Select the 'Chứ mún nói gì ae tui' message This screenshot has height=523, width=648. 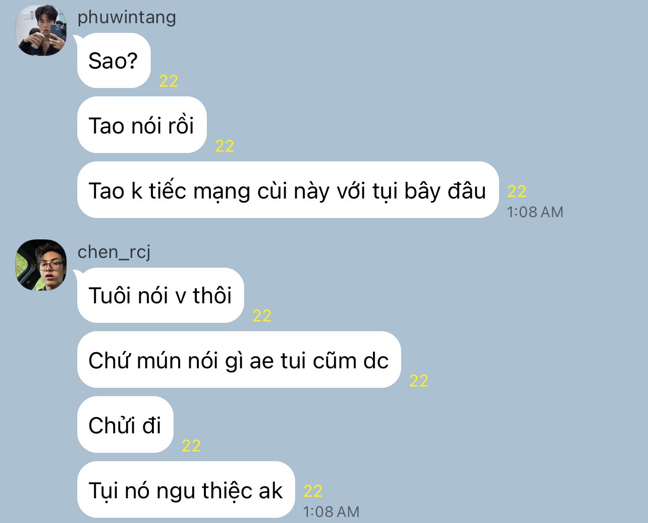point(239,360)
